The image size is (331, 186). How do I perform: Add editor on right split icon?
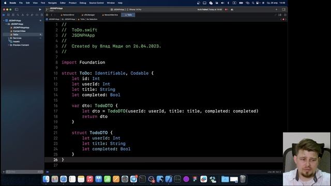(285, 15)
